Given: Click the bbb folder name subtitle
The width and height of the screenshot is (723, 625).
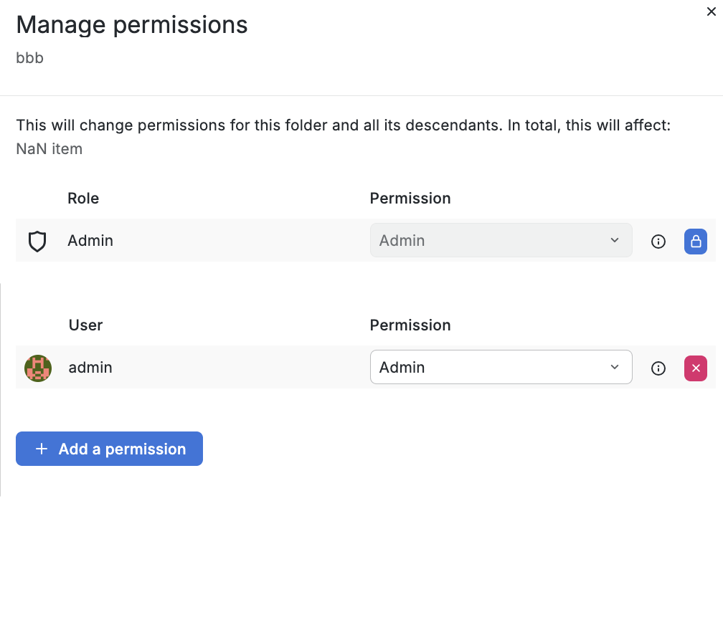Looking at the screenshot, I should pos(30,57).
